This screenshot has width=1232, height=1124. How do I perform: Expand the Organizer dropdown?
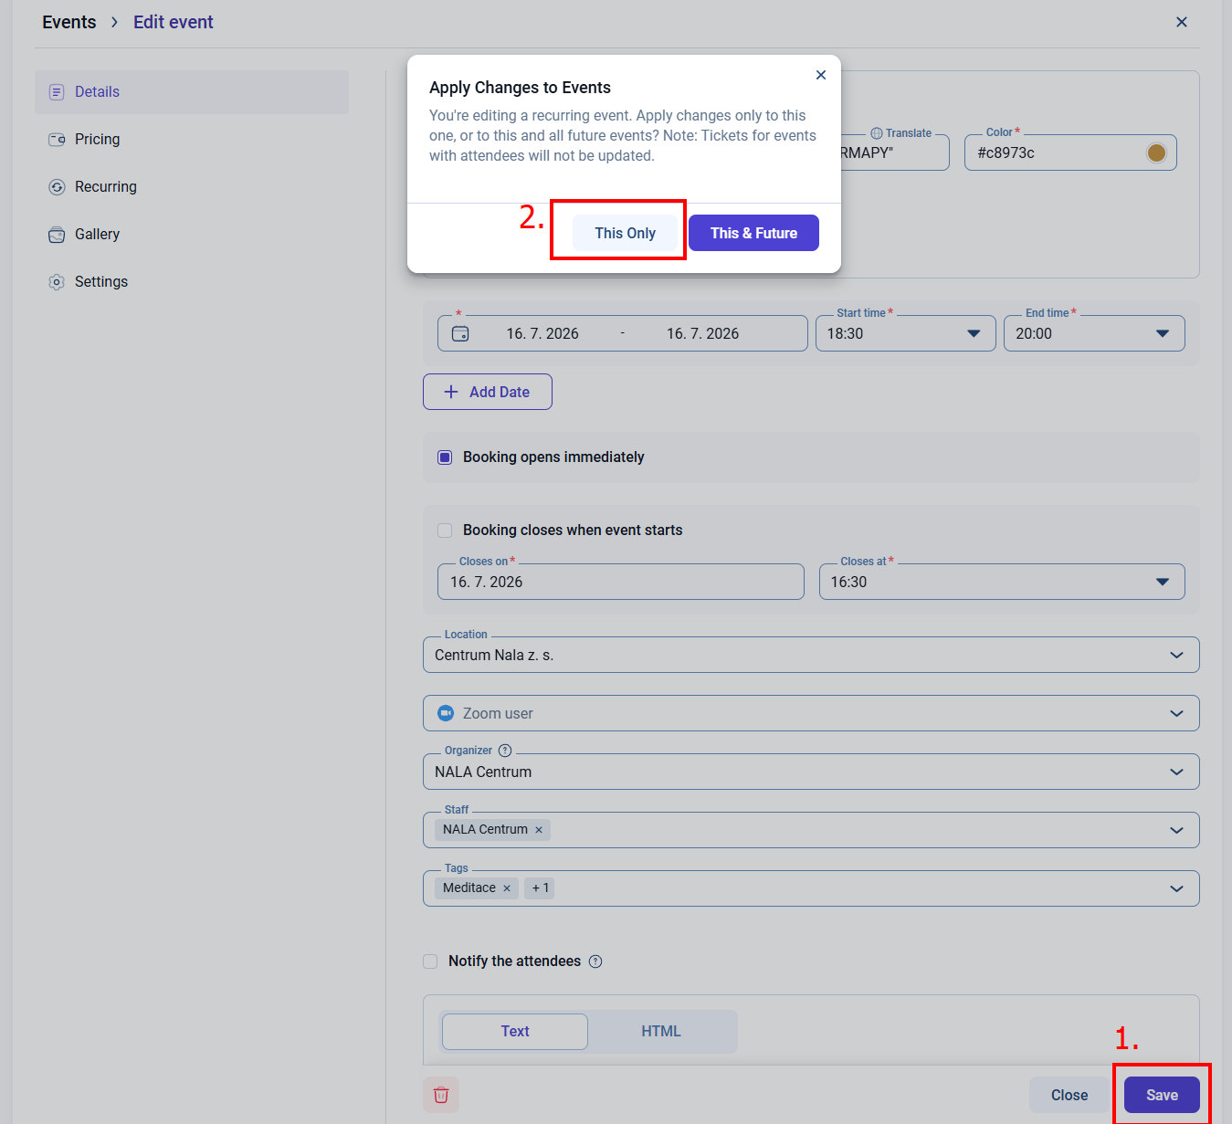(1177, 772)
